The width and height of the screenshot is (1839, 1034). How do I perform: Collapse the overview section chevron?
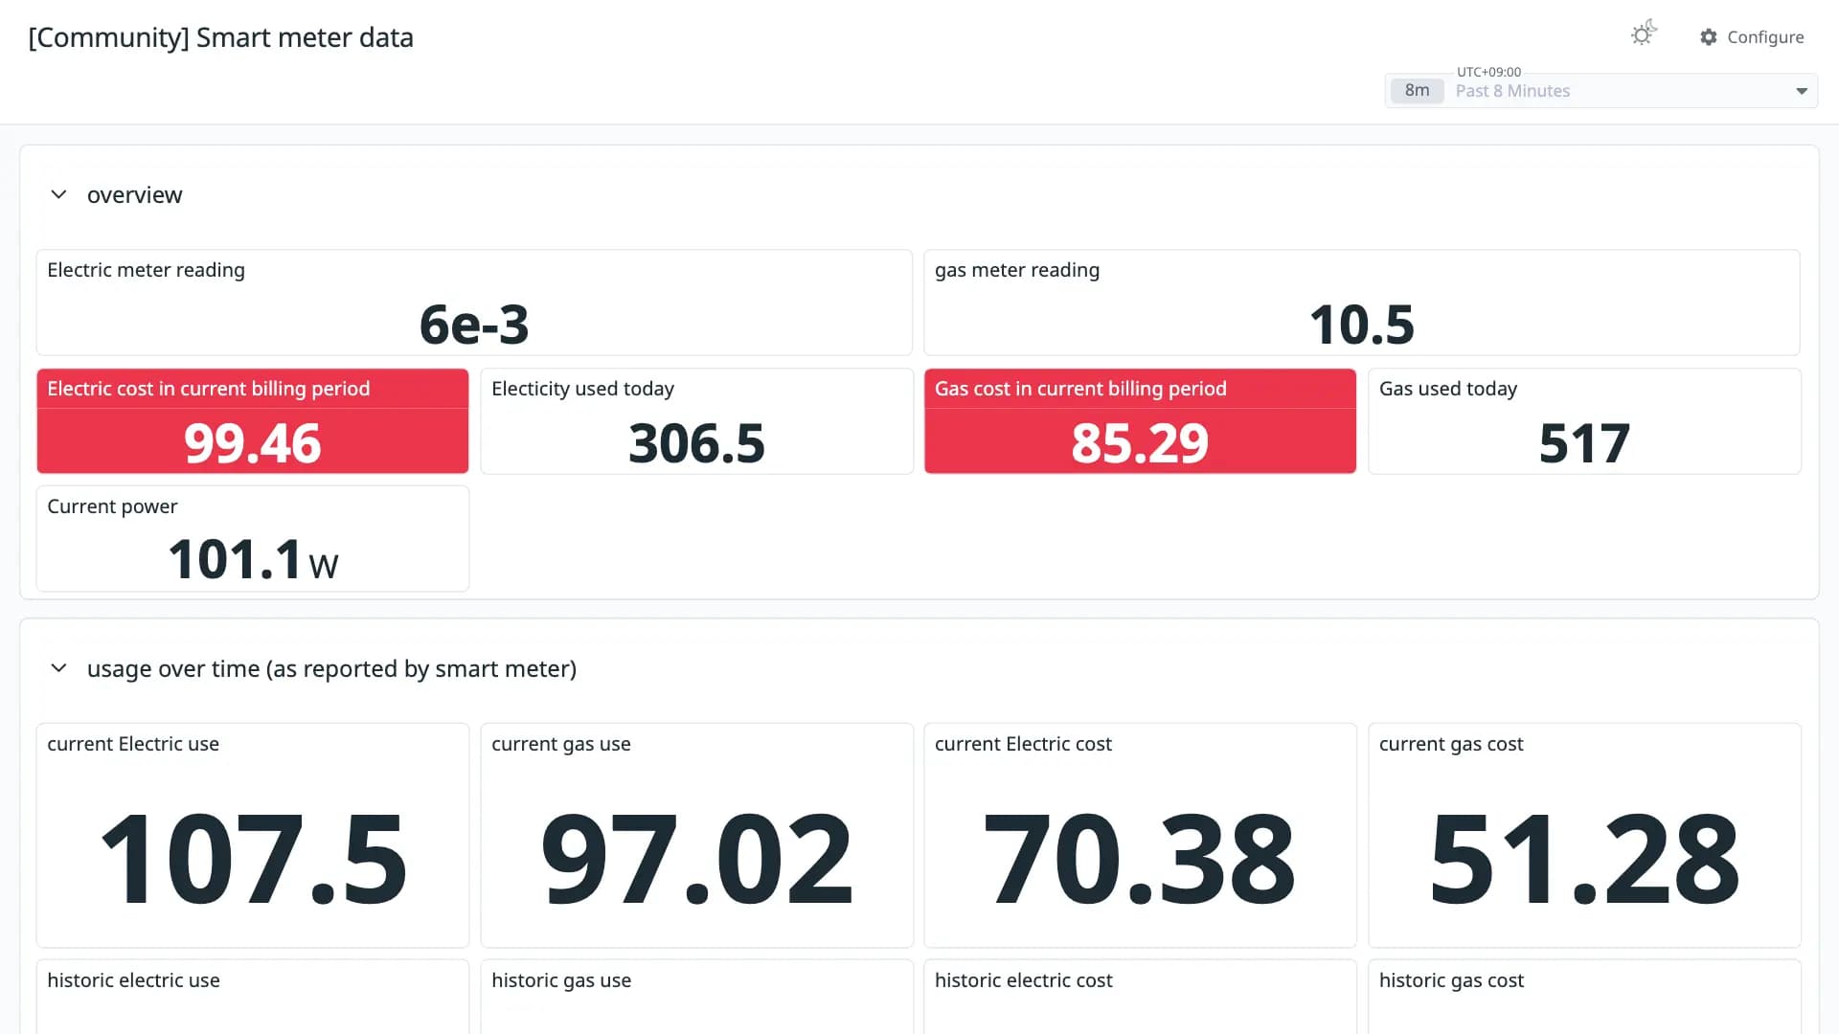point(58,194)
